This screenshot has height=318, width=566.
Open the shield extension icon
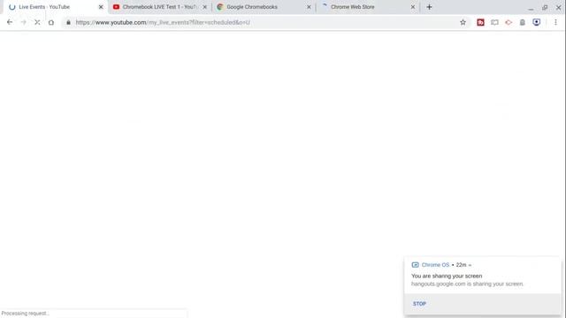click(x=537, y=22)
